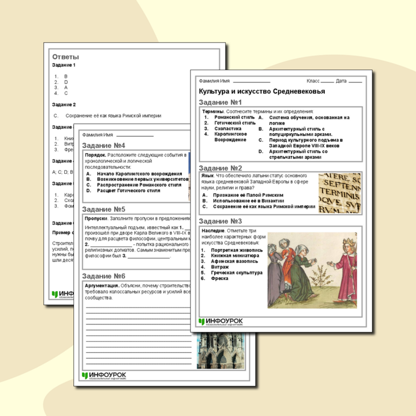Screen dimensions: 416x416
Task: Click the Инфоурок logo on the Задание №6 sheet
Action: (104, 376)
